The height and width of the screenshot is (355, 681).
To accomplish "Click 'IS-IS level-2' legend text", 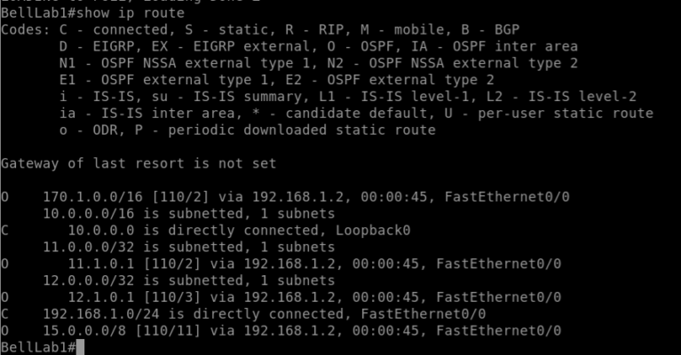I will click(582, 97).
